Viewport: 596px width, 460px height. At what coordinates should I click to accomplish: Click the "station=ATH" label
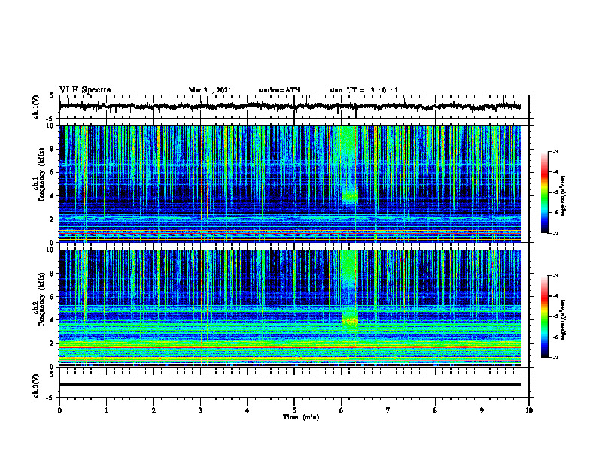click(279, 90)
